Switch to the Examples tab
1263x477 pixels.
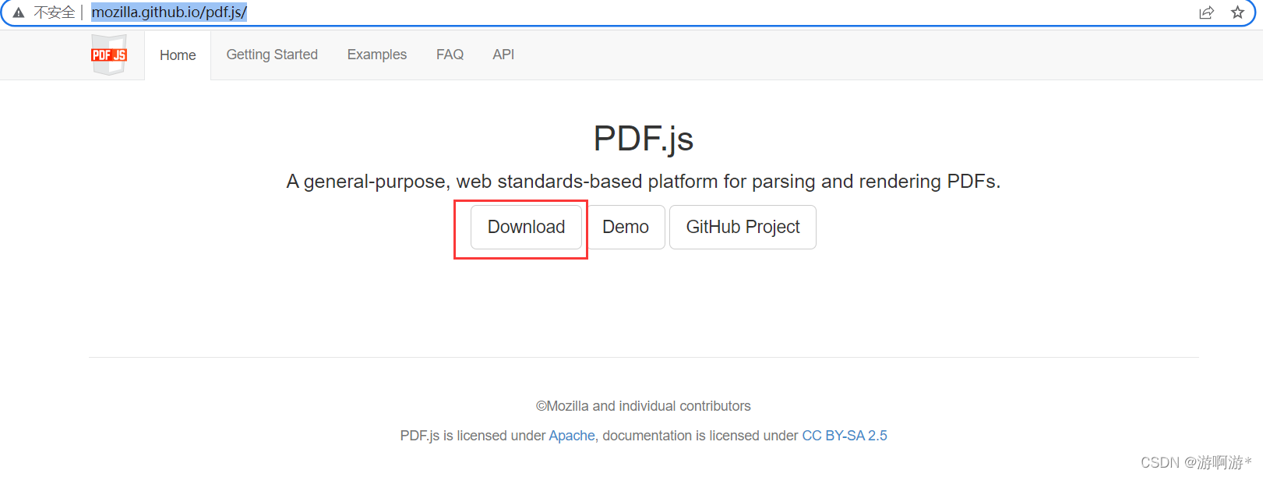[x=376, y=55]
